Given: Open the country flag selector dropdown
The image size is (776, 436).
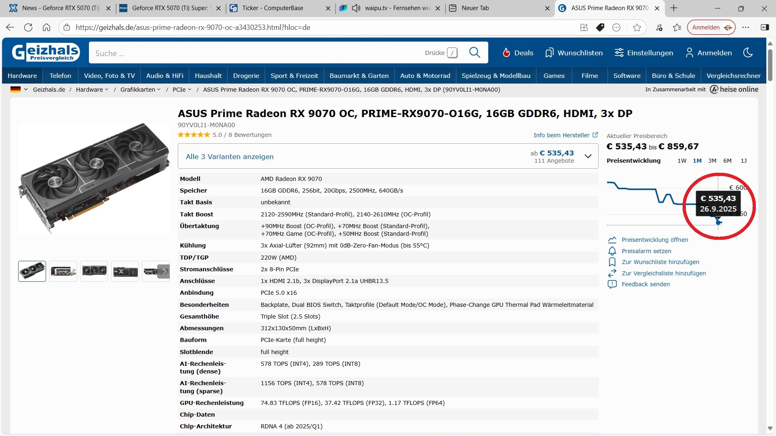Looking at the screenshot, I should coord(19,90).
